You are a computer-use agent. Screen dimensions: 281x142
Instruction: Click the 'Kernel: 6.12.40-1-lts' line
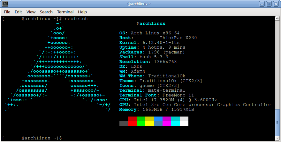tap(149, 43)
